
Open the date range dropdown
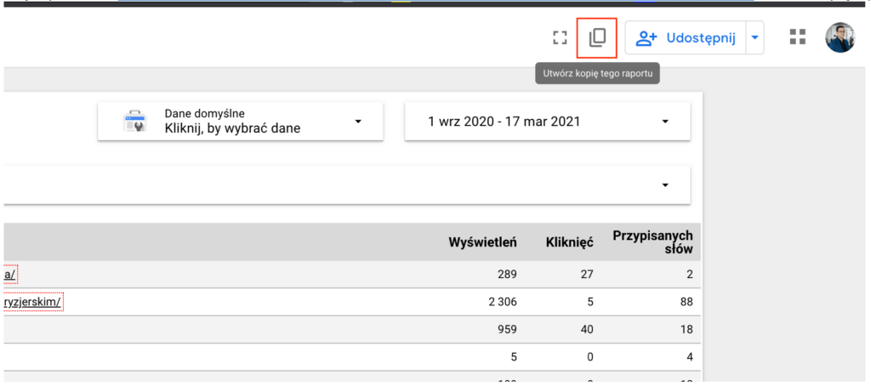[x=547, y=122]
